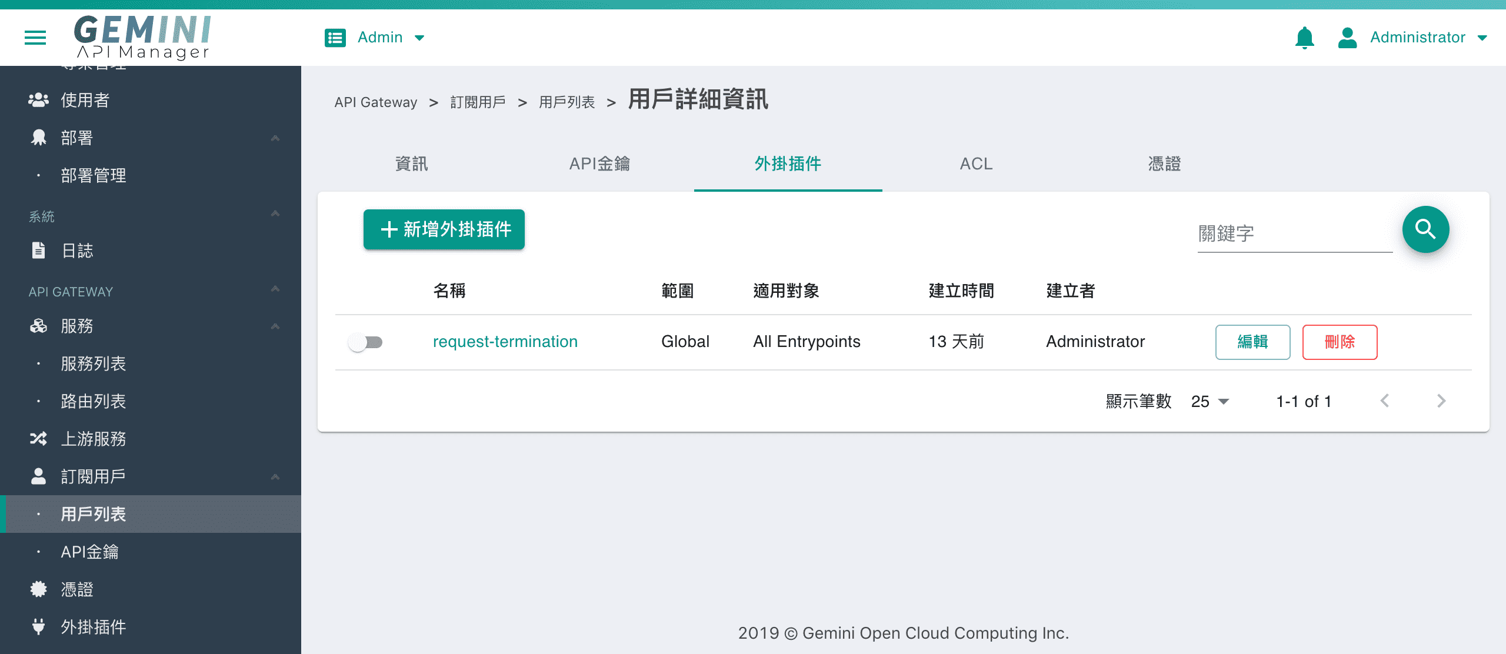Click the 建立時間 column header
The height and width of the screenshot is (654, 1506).
click(961, 291)
